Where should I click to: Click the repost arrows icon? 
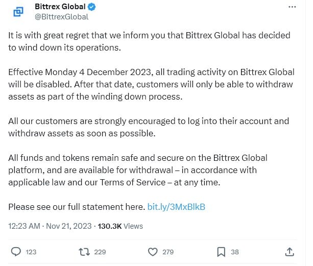pyautogui.click(x=84, y=251)
